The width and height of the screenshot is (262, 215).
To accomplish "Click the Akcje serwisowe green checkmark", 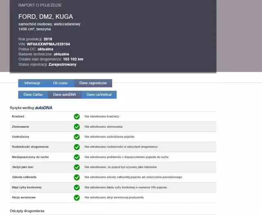I will 77,198.
